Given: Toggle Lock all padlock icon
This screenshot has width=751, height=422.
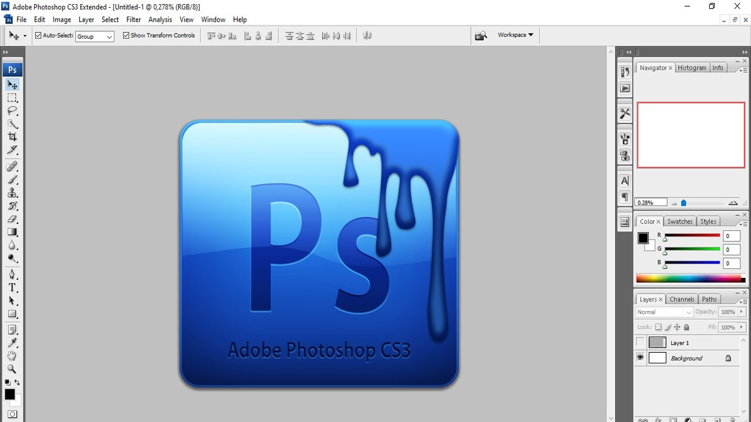Looking at the screenshot, I should point(686,327).
